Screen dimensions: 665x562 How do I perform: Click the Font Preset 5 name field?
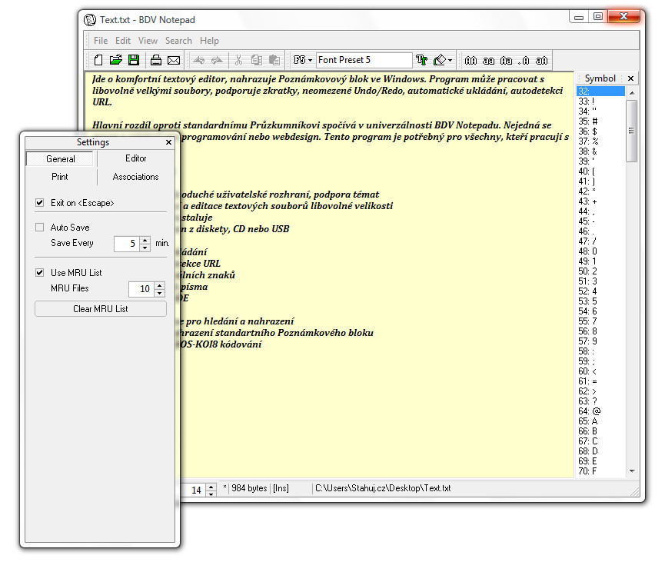point(364,60)
